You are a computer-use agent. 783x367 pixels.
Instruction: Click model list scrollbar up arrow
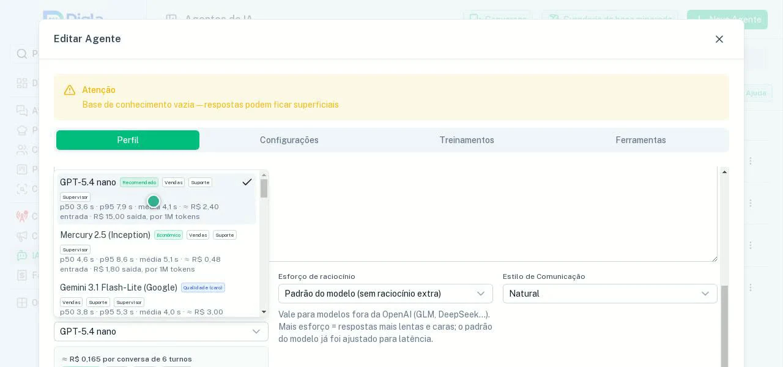pos(264,175)
